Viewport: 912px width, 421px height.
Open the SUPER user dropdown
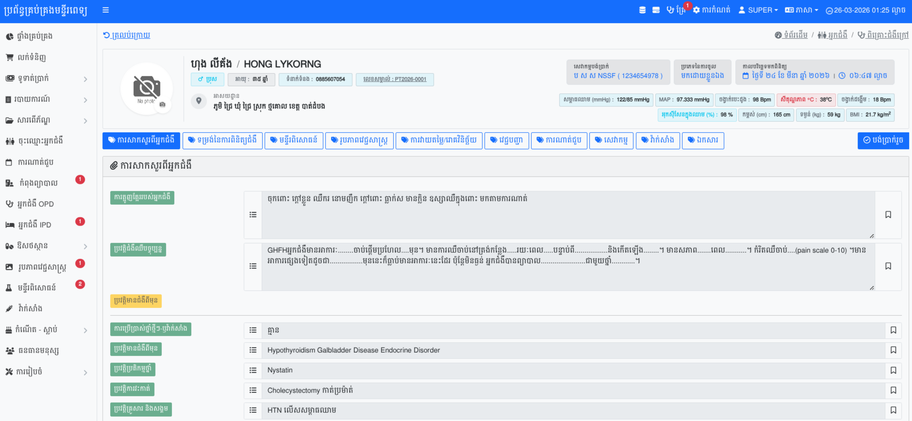pyautogui.click(x=758, y=10)
